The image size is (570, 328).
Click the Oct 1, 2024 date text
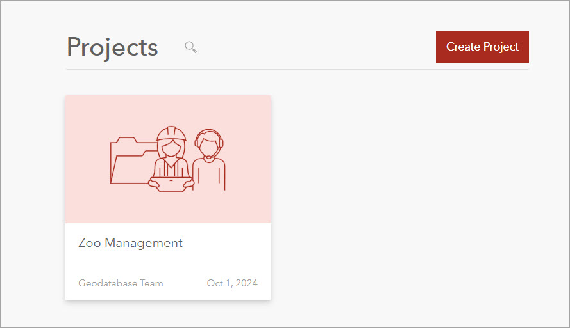coord(232,283)
